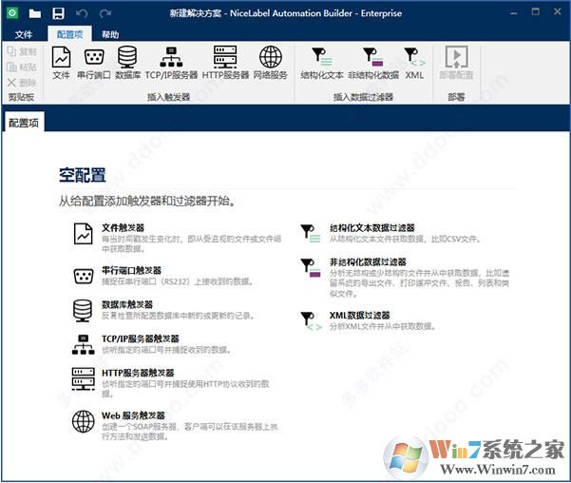The height and width of the screenshot is (483, 571).
Task: Open the 数据库触发器 link
Action: tap(127, 305)
